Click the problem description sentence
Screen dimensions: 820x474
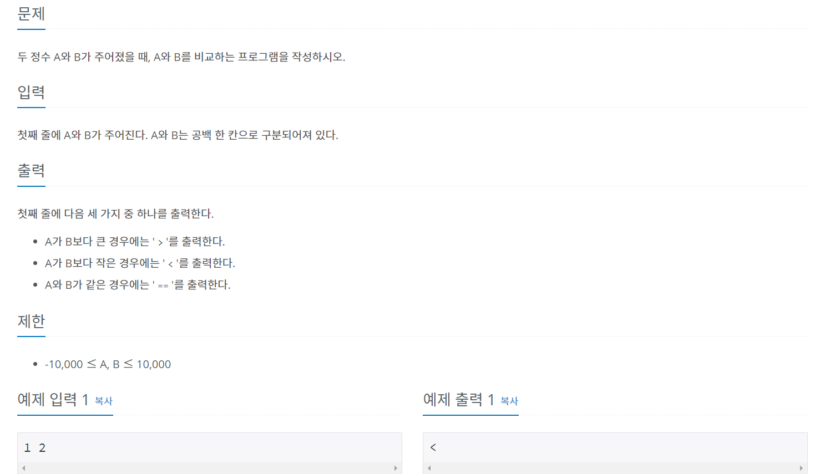pyautogui.click(x=181, y=57)
